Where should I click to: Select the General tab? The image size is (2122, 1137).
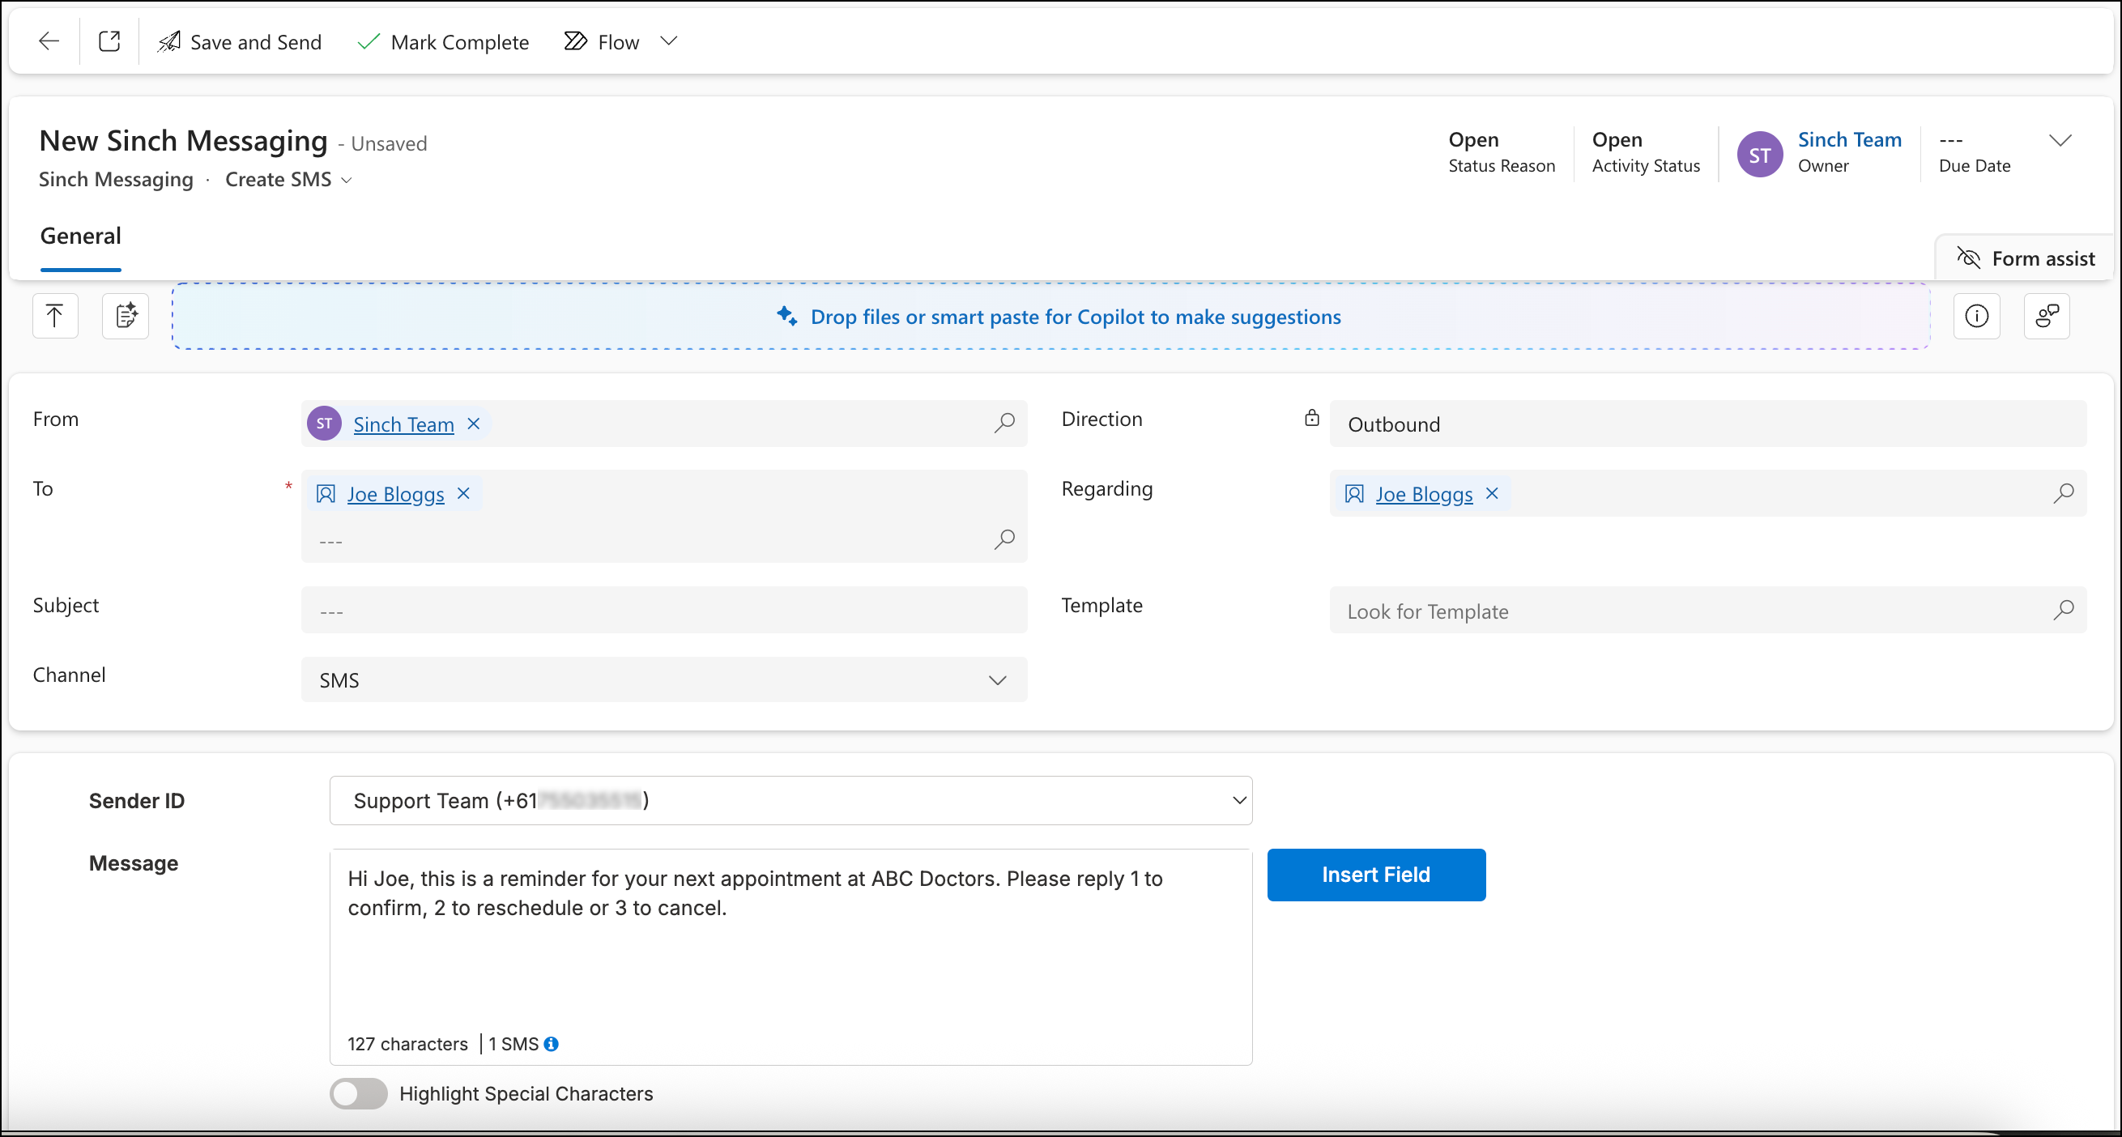[x=81, y=236]
